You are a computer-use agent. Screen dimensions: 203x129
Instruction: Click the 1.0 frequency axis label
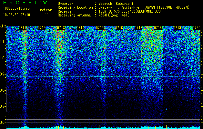2,58
